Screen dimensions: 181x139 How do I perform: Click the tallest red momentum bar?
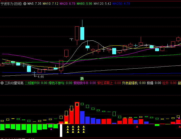click(77, 113)
